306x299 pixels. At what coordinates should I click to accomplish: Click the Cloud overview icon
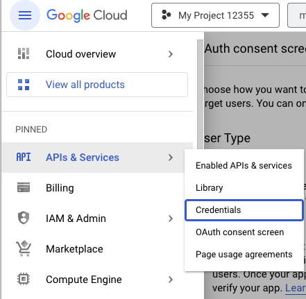pyautogui.click(x=24, y=53)
